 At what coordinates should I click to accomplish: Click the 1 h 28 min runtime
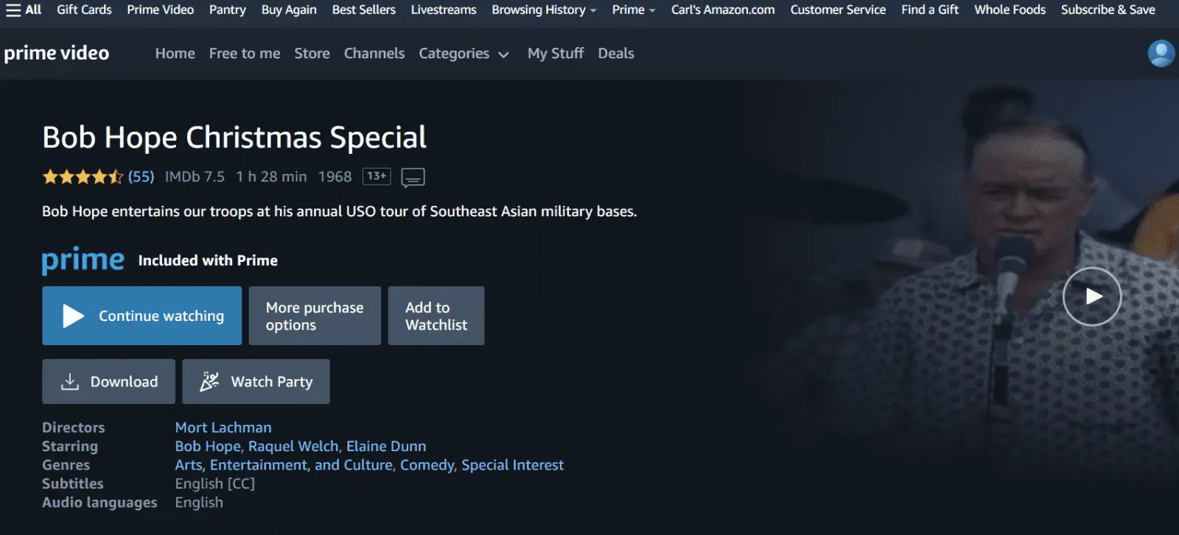click(271, 177)
